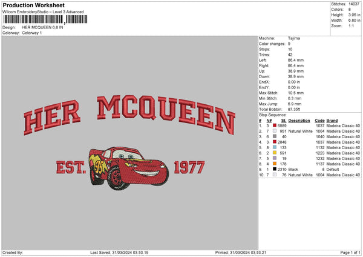363x257 pixels.
Task: Click the red swatch in the 6889 stitches row
Action: click(275, 125)
